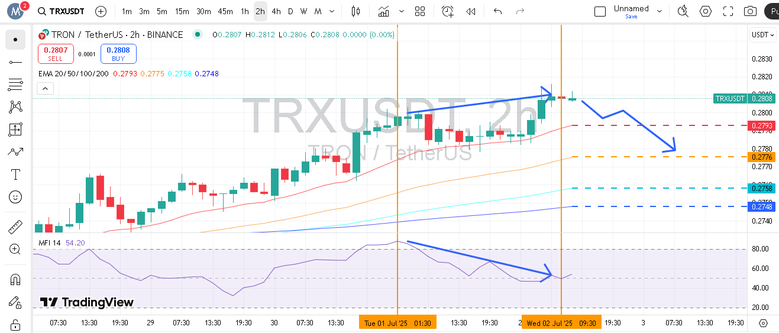This screenshot has height=333, width=779.
Task: Toggle fullscreen mode
Action: (728, 11)
